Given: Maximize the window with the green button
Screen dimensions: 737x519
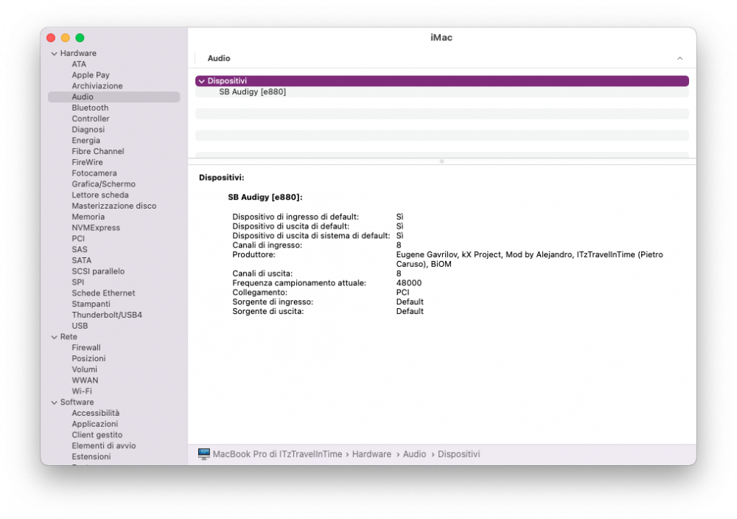Looking at the screenshot, I should pyautogui.click(x=80, y=38).
